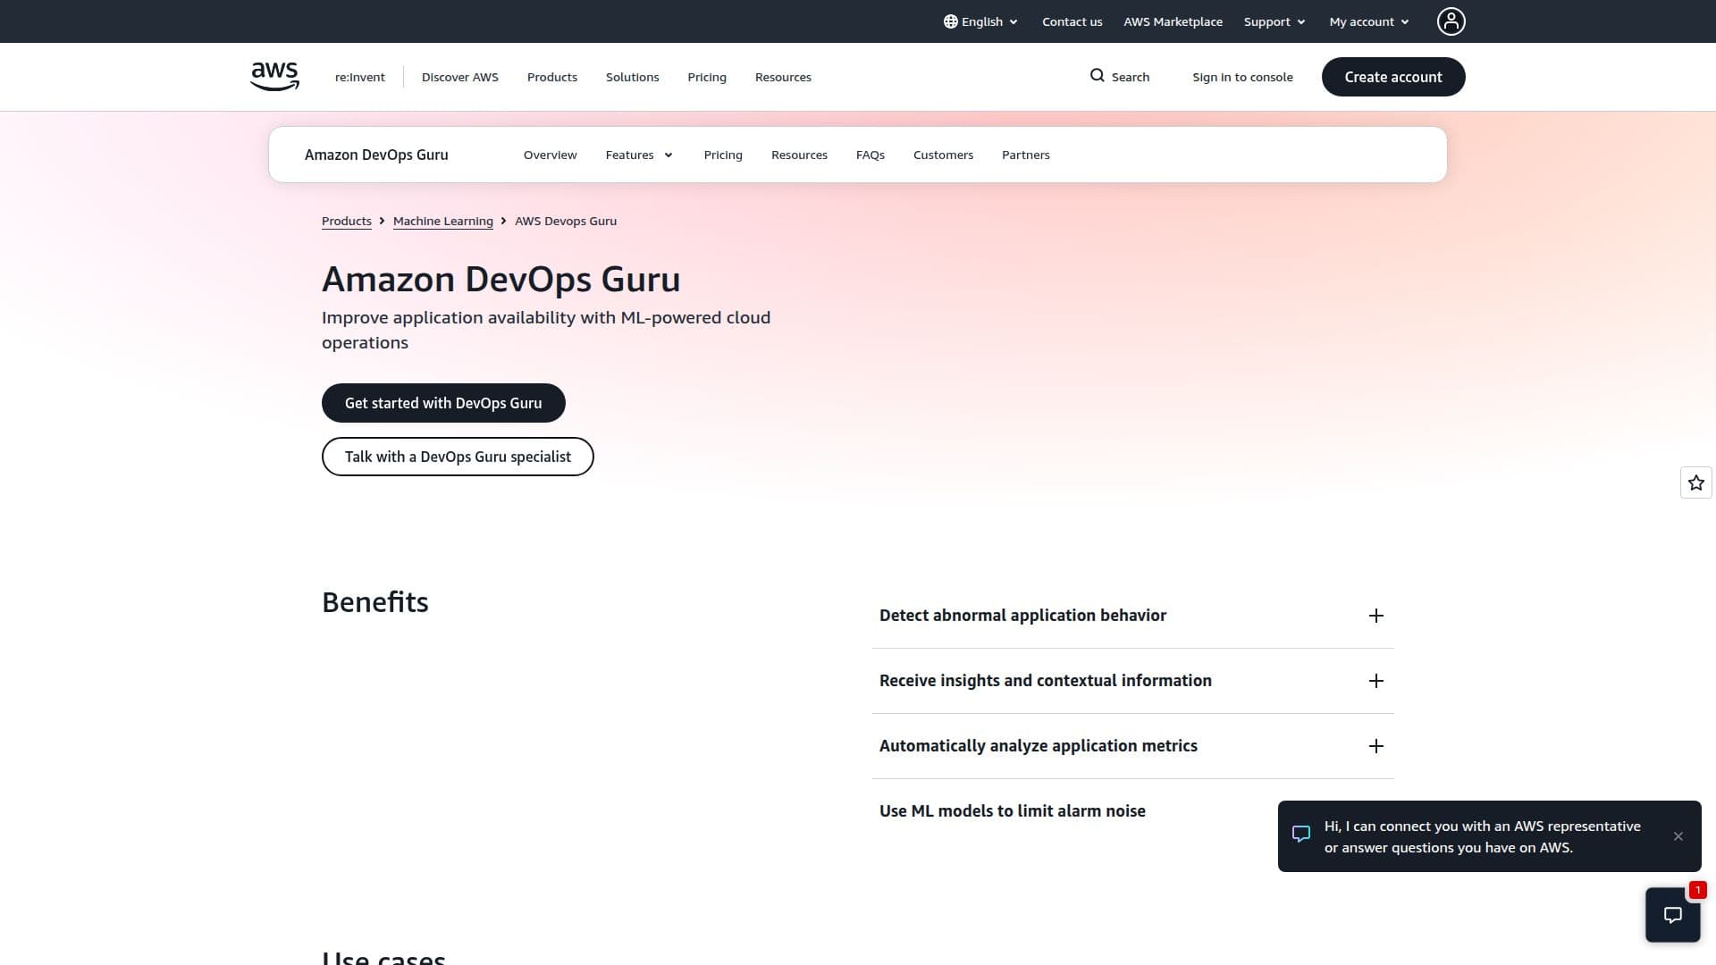Open the Pricing main menu

(706, 77)
